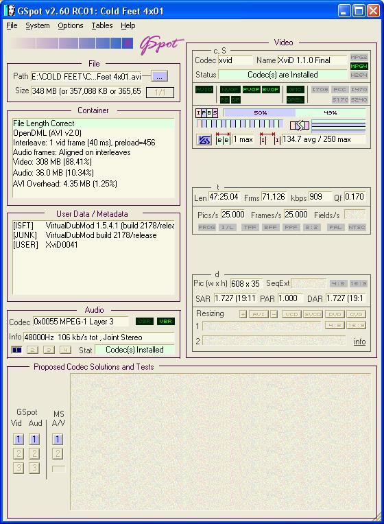Click the IPBS frame type legend icon
384x524 pixels.
click(x=206, y=113)
